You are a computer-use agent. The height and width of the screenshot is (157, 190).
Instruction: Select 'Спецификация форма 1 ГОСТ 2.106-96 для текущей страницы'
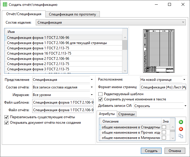coord(64,43)
